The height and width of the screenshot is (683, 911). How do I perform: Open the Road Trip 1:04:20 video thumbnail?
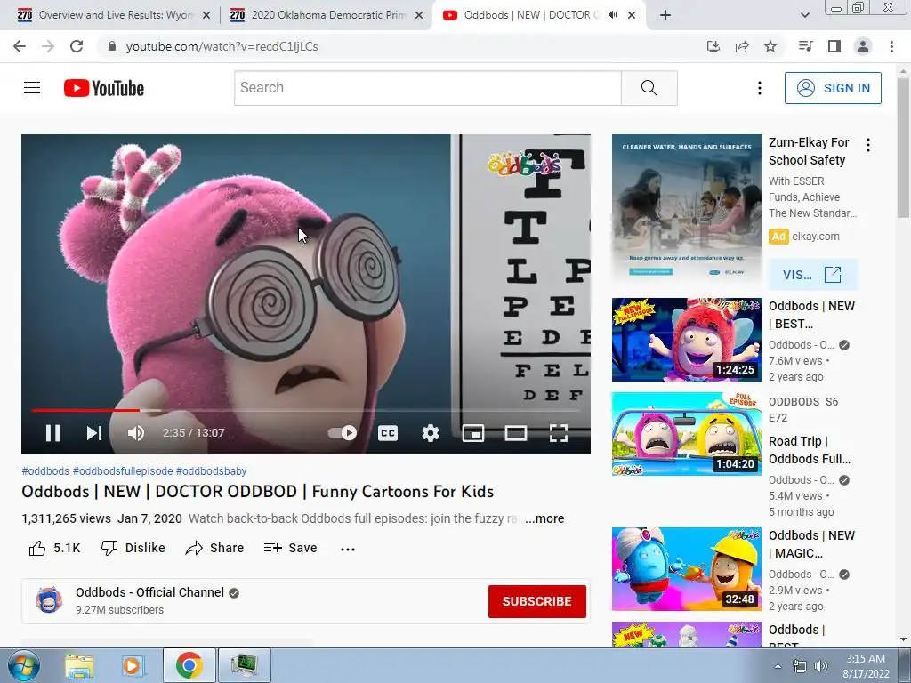point(686,434)
